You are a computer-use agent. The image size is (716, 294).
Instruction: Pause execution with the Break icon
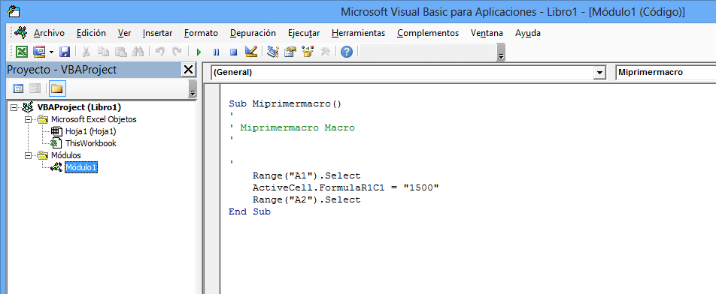click(216, 52)
